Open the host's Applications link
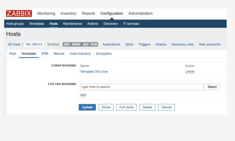Viewport: 235px width, 141px height. [111, 44]
